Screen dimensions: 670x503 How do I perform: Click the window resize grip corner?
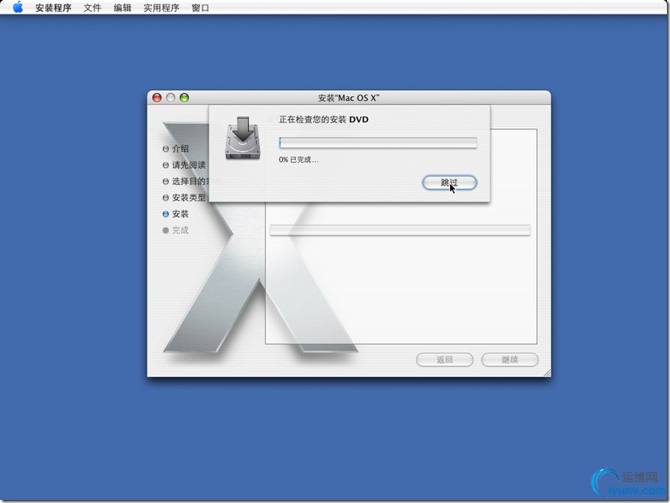pos(546,373)
